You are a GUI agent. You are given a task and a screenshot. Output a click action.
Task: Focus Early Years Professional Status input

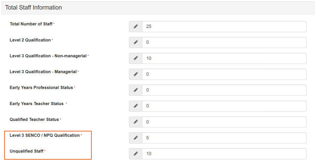224,90
